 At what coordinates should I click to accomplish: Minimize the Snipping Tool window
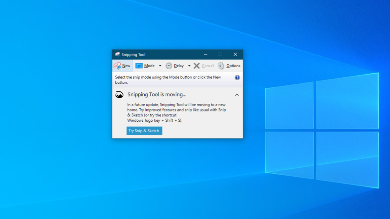[205, 54]
